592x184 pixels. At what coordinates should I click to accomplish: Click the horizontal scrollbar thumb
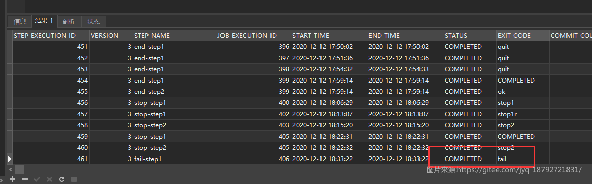[19, 169]
